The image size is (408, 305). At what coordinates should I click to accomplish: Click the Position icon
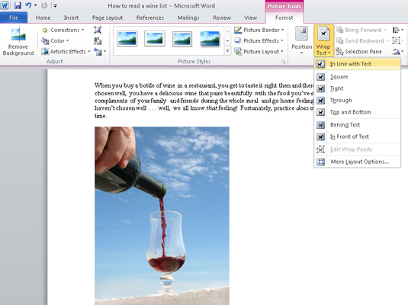point(301,34)
